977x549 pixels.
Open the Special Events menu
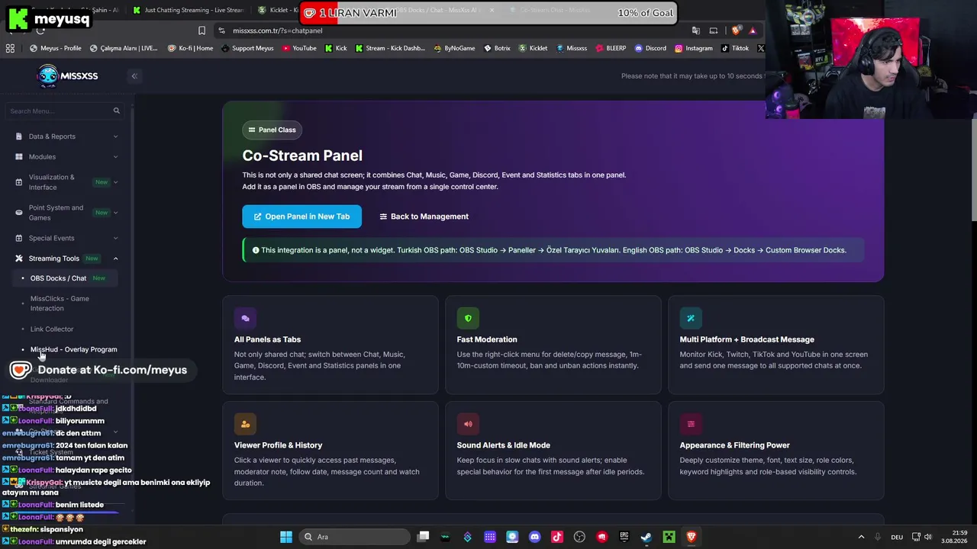click(66, 238)
